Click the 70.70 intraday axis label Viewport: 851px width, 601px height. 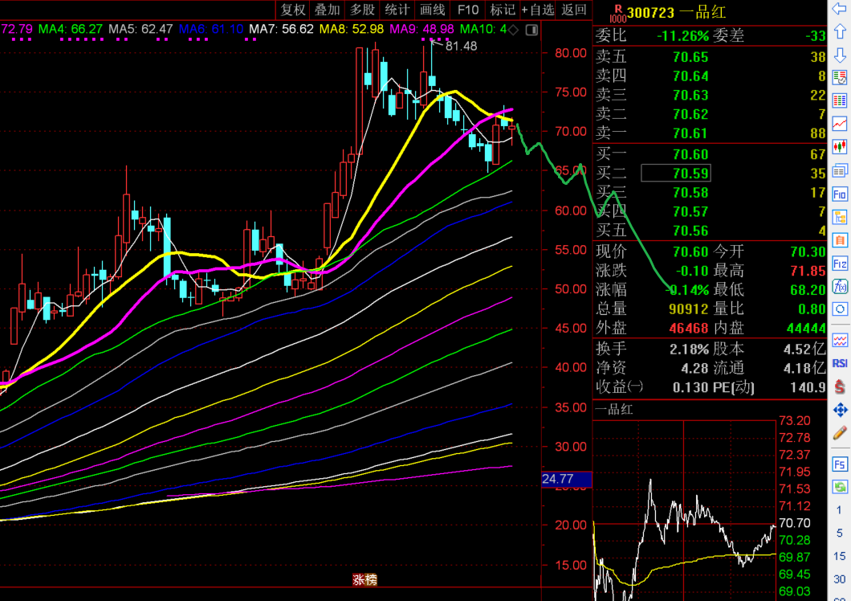(795, 523)
